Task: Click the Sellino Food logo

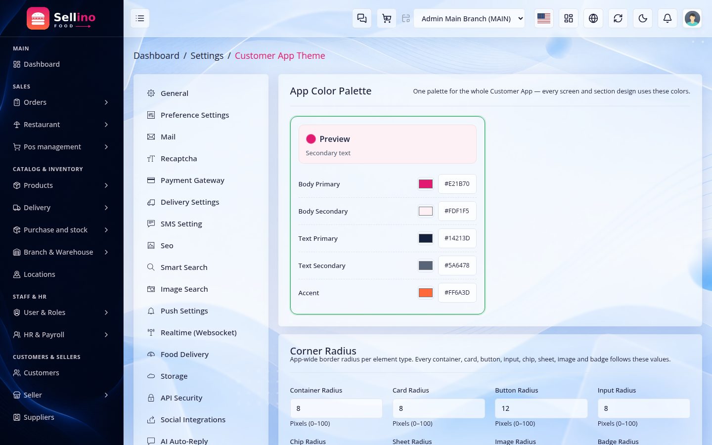Action: pos(61,18)
